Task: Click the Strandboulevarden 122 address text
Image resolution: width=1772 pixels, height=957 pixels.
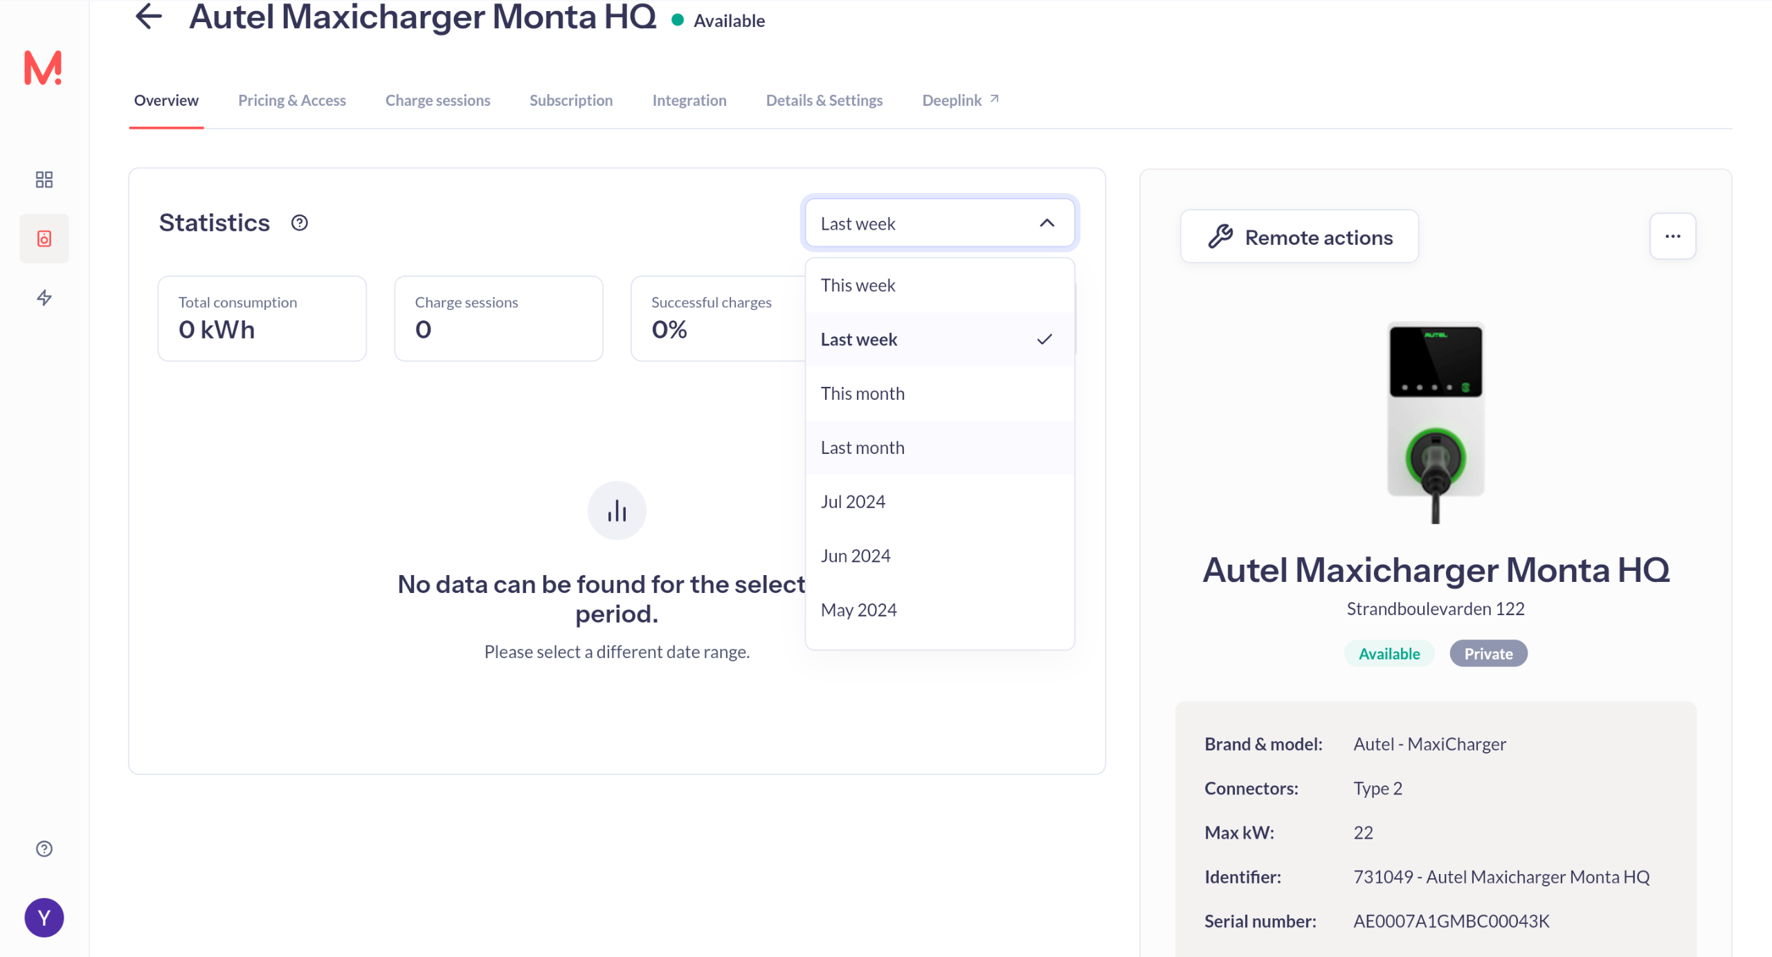Action: coord(1436,609)
